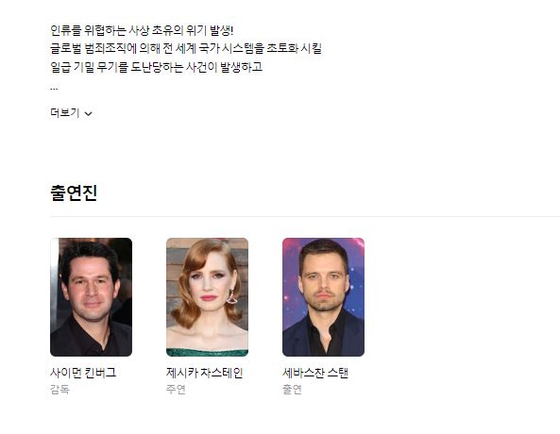560x434 pixels.
Task: Click the word 발생하고 ending the synopsis
Action: [241, 67]
